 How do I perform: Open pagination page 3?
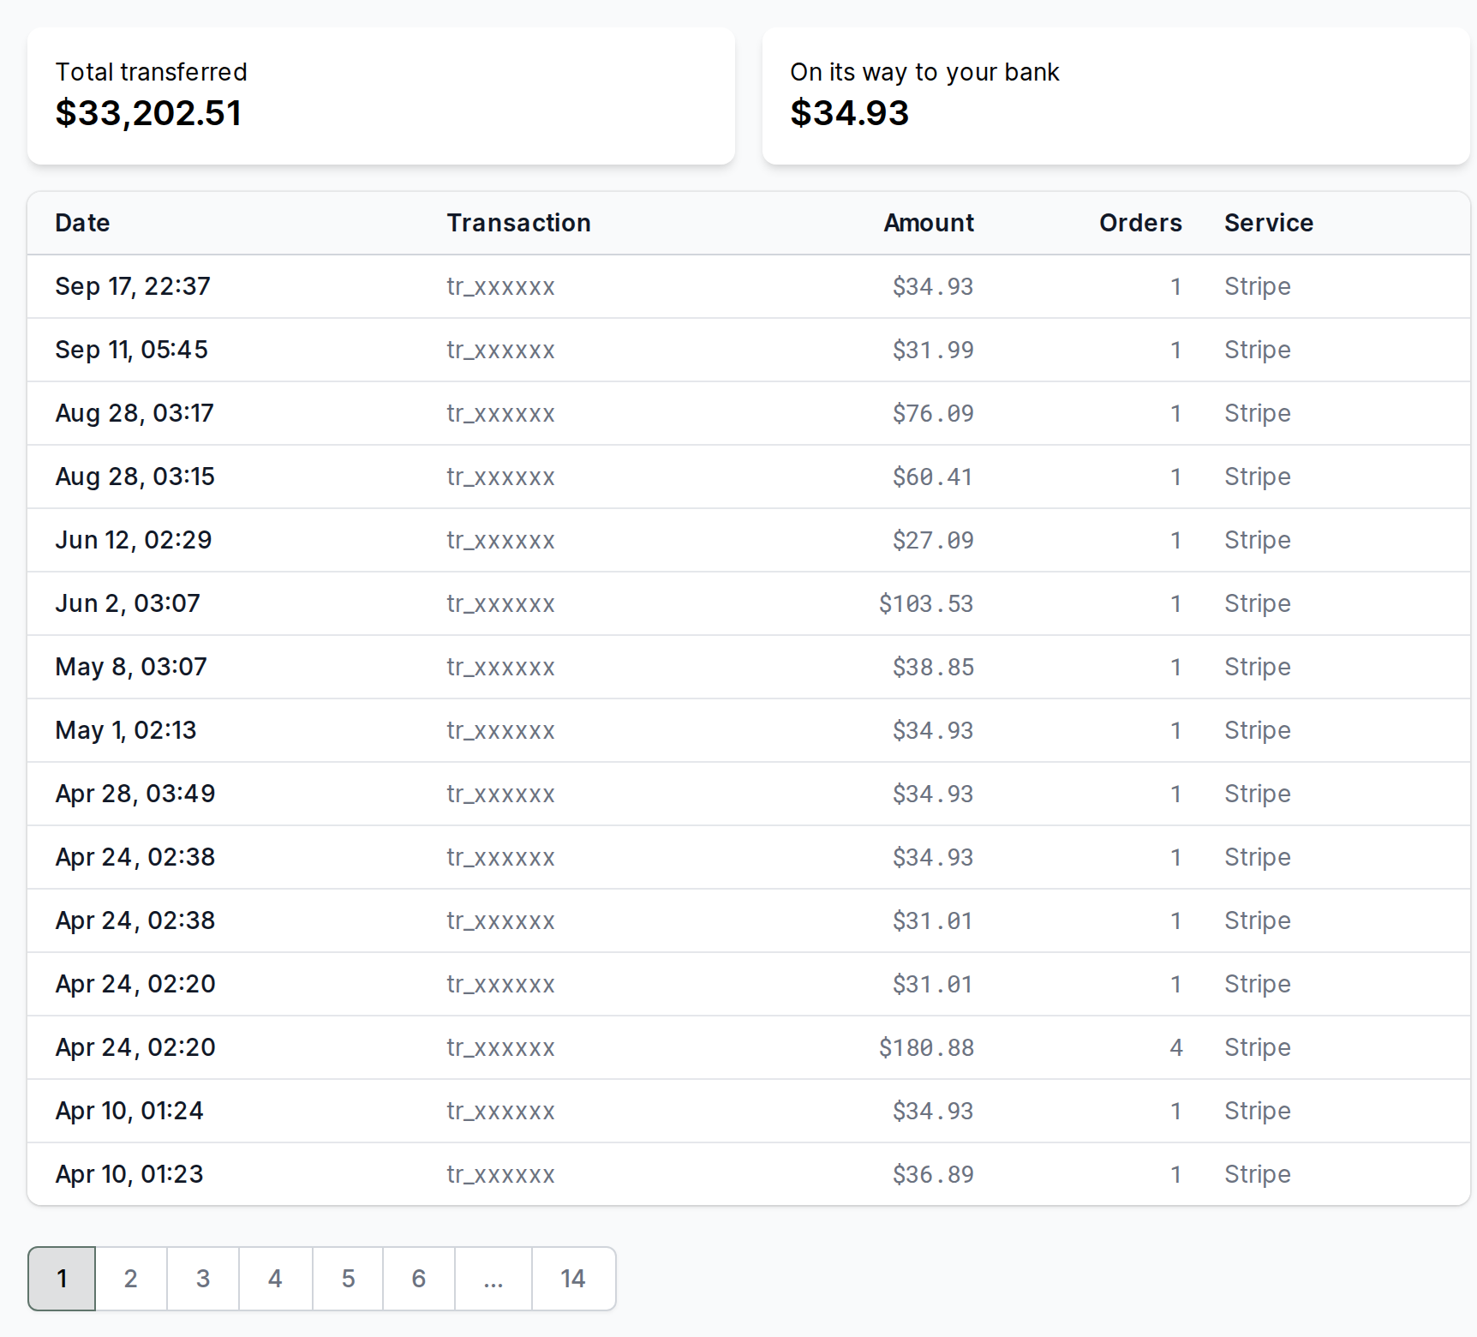click(203, 1279)
